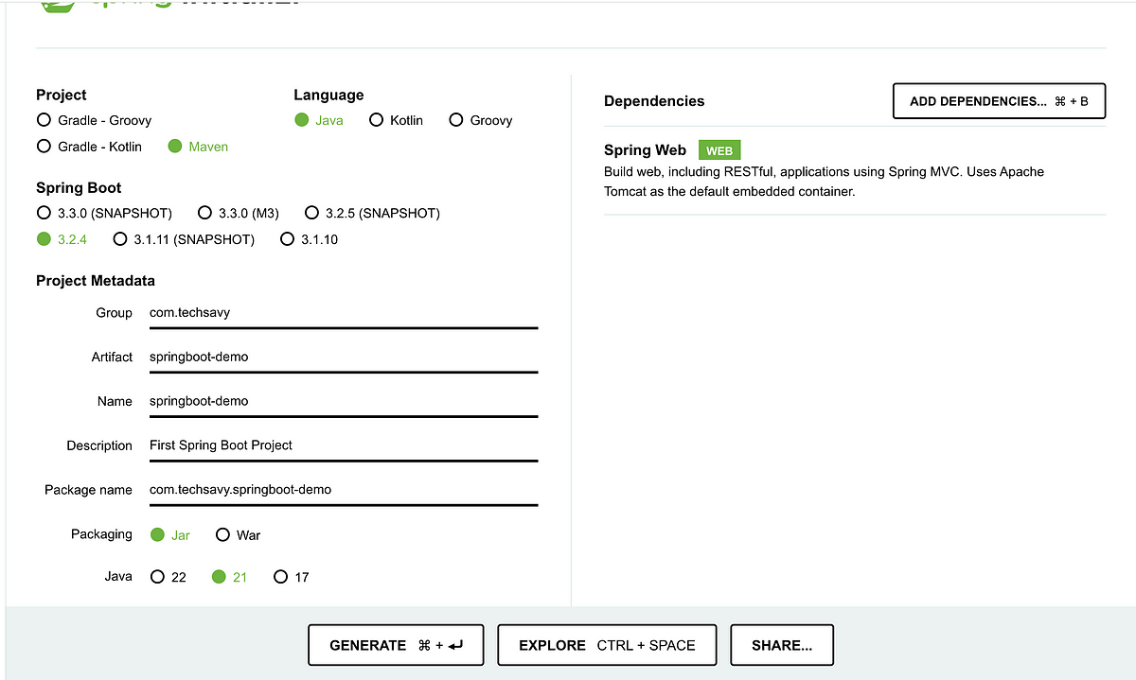Select Gradle - Kotlin project type
Screen dimensions: 1136x680
pos(89,147)
